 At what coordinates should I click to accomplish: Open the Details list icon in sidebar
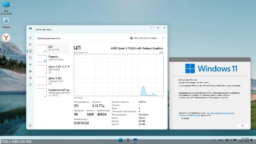31,78
